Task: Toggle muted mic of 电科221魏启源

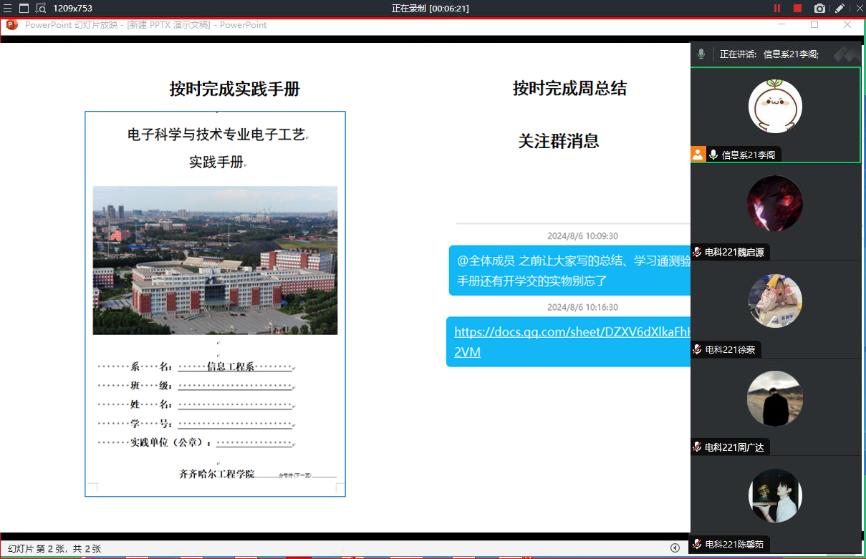Action: 697,252
